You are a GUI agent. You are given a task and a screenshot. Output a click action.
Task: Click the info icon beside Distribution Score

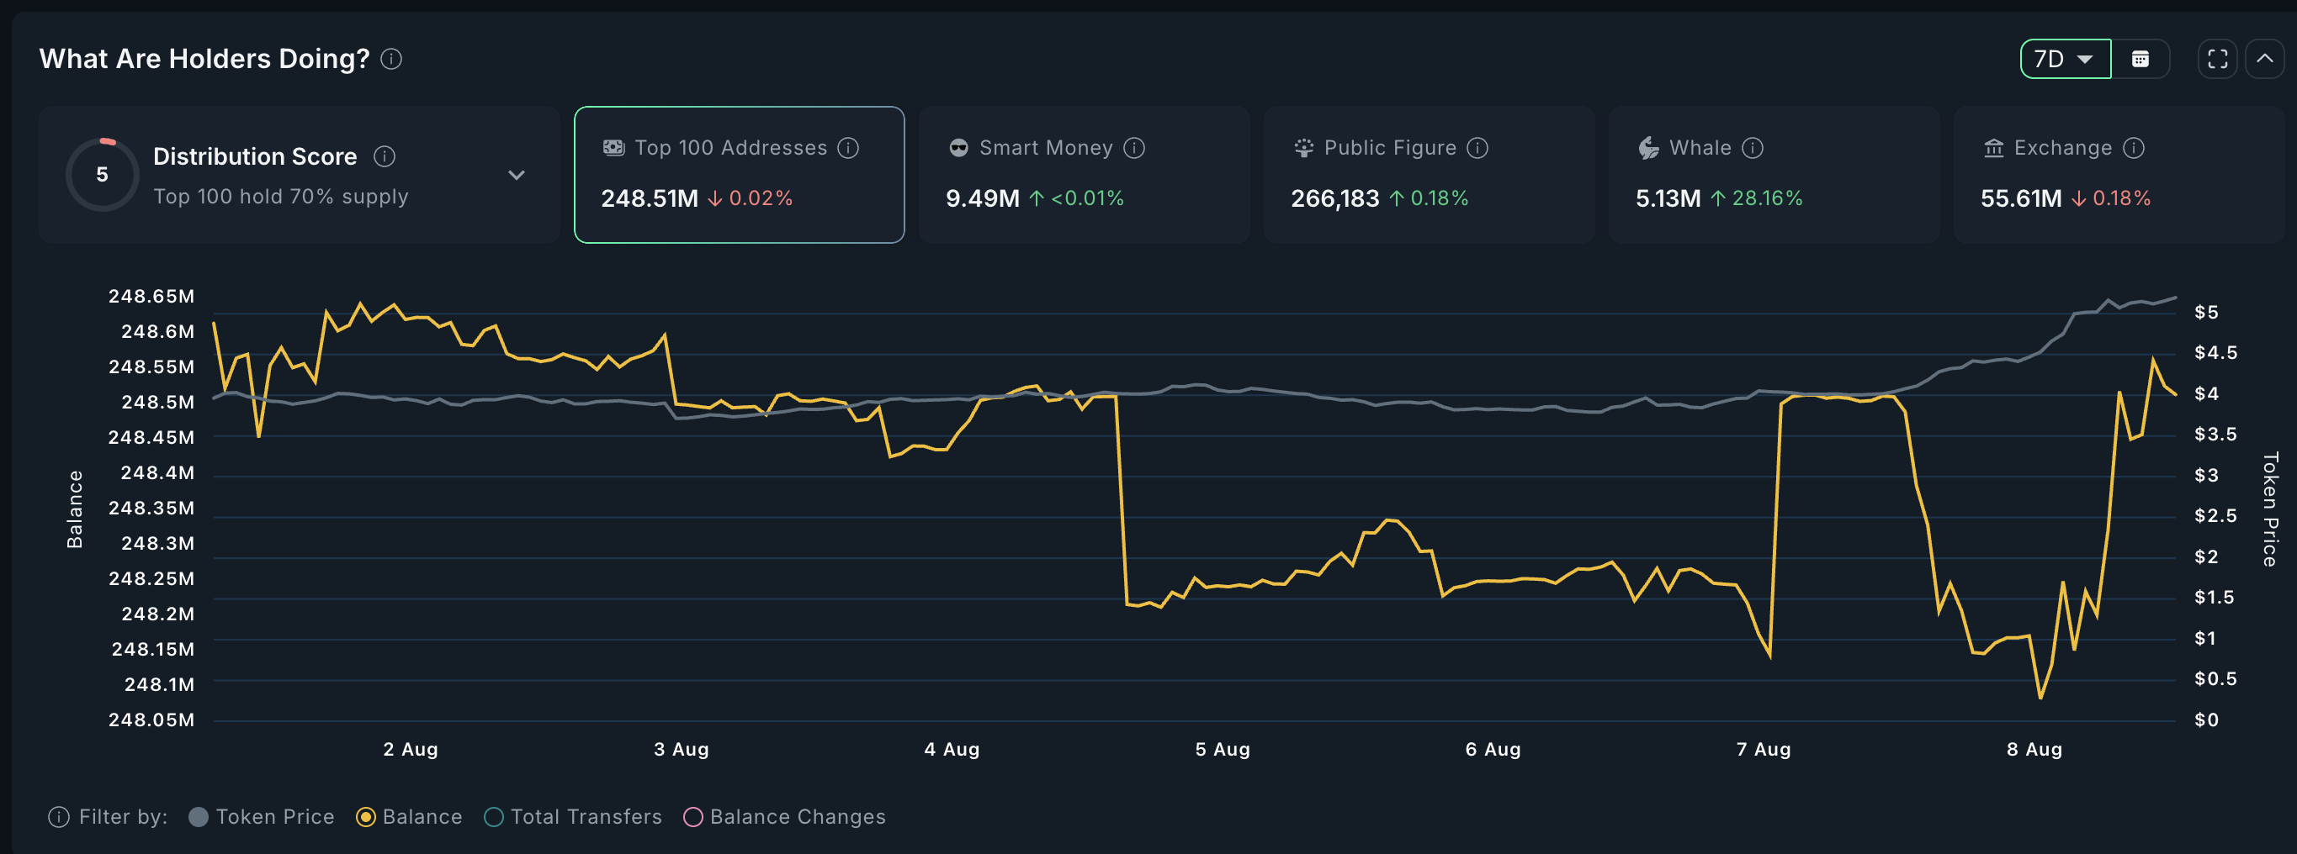[385, 156]
